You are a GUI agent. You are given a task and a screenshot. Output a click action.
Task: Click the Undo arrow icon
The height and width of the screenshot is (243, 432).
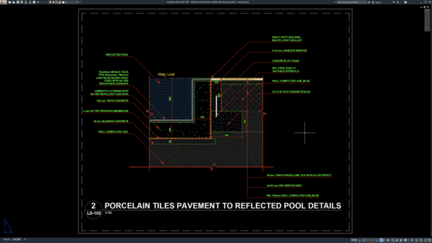pos(38,2)
